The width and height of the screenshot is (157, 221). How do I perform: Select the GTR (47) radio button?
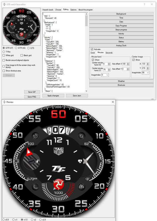[4, 48]
